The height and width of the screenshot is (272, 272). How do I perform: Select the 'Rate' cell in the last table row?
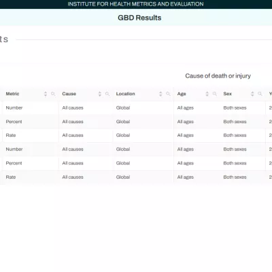point(11,177)
